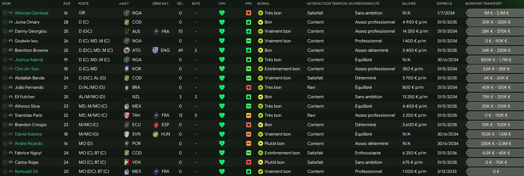Image resolution: width=524 pixels, height=176 pixels.
Task: Open Dániel Katona's player profile link
Action: [x=28, y=134]
